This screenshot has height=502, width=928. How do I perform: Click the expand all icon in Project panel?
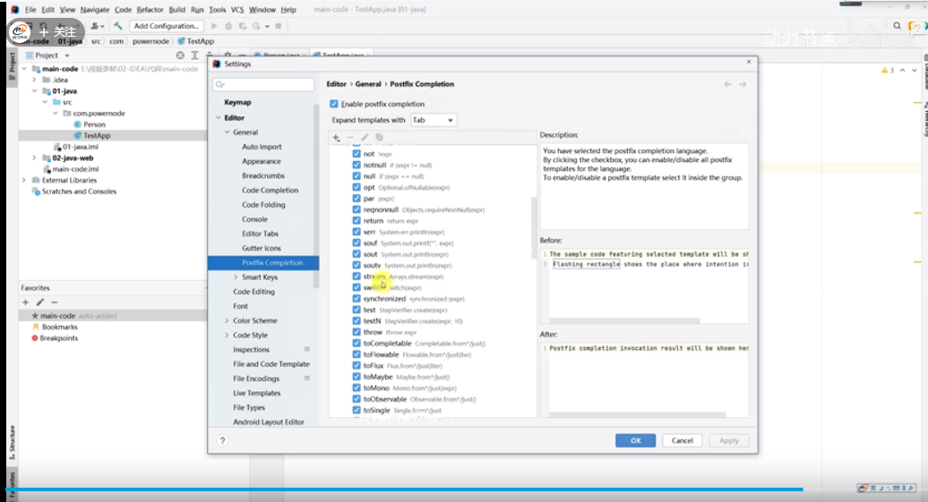click(194, 55)
